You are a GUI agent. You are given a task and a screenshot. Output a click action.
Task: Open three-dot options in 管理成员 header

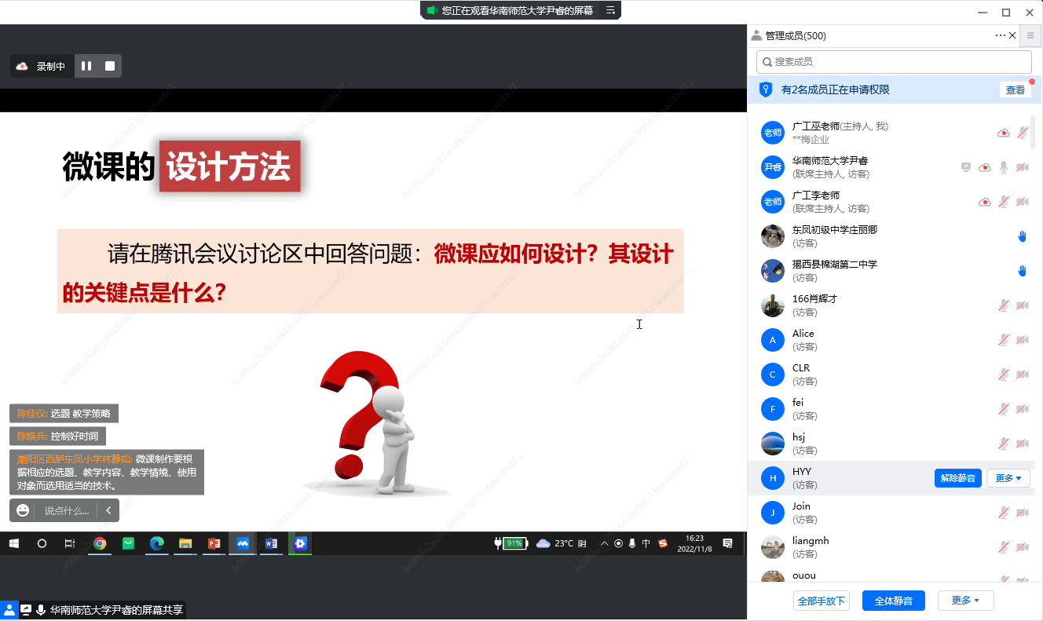(1000, 35)
